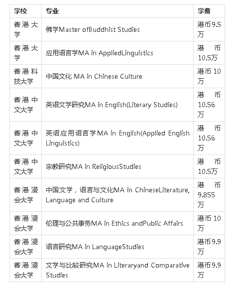This screenshot has height=283, width=235.
Task: Click the 学校 column header
Action: [x=25, y=11]
